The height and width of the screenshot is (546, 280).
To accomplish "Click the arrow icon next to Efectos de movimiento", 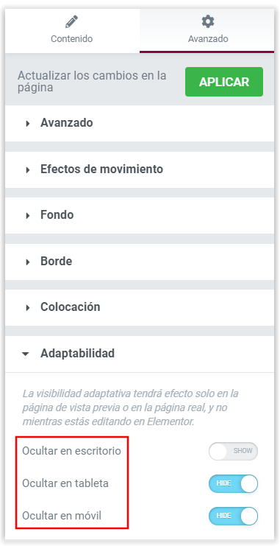I will pos(28,169).
